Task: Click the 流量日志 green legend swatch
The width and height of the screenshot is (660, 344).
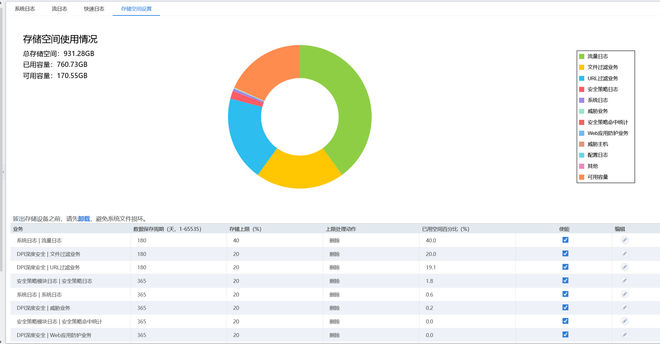Action: click(x=582, y=56)
